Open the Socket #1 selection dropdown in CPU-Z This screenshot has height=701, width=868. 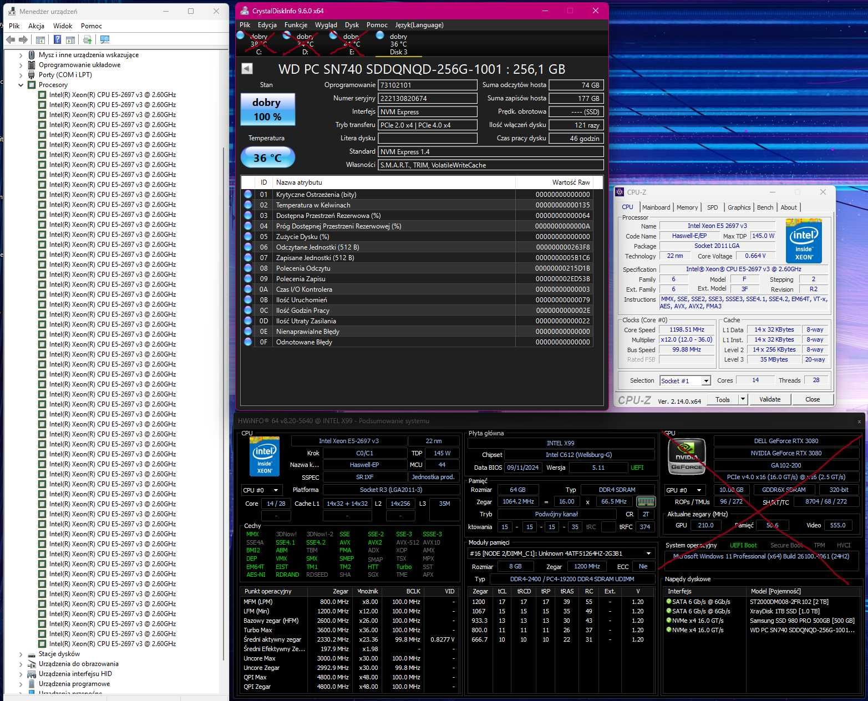pyautogui.click(x=706, y=381)
